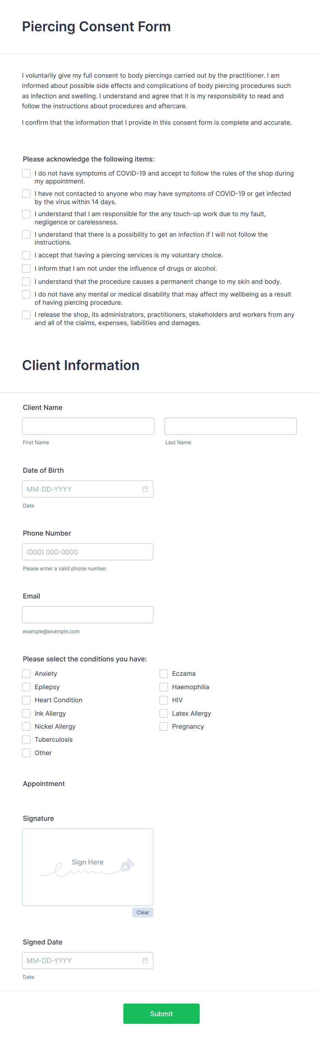Viewport: 319px width, 1041px height.
Task: Click the Phone Number field
Action: click(x=88, y=552)
